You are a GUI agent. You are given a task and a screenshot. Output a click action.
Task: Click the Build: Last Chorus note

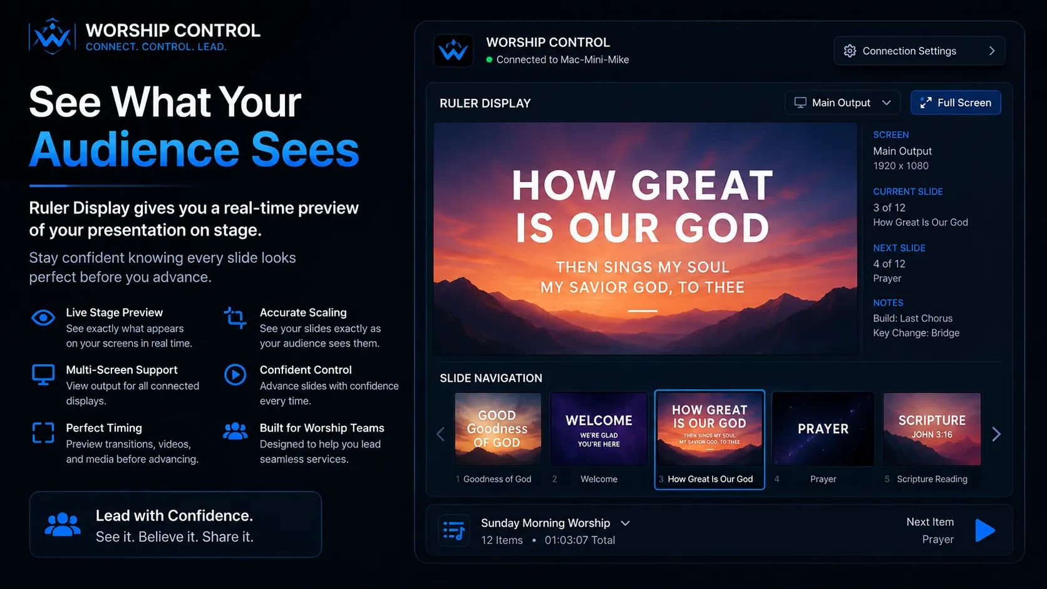[x=913, y=319]
